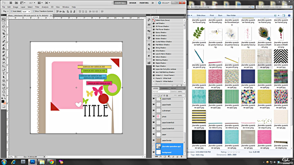
Task: Open Google Chrome from taskbar
Action: tap(52, 162)
